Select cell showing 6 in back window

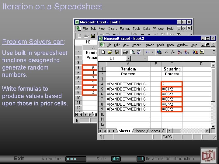(x=90, y=68)
